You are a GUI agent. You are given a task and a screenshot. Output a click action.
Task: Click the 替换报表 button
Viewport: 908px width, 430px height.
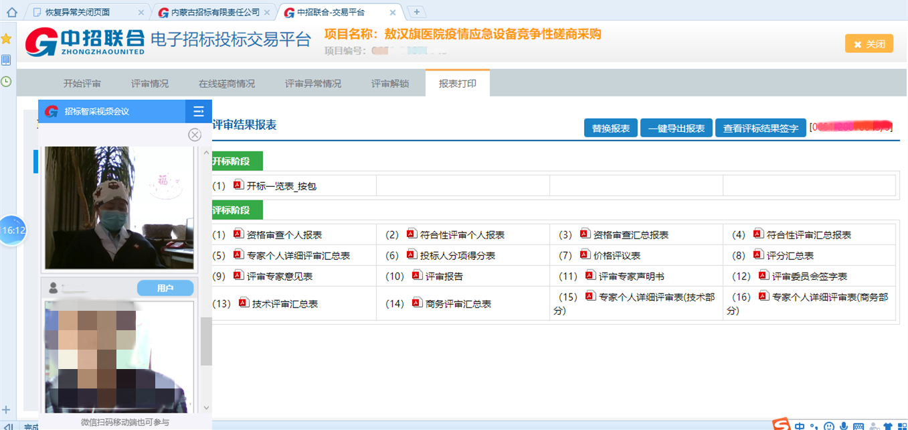(x=611, y=129)
